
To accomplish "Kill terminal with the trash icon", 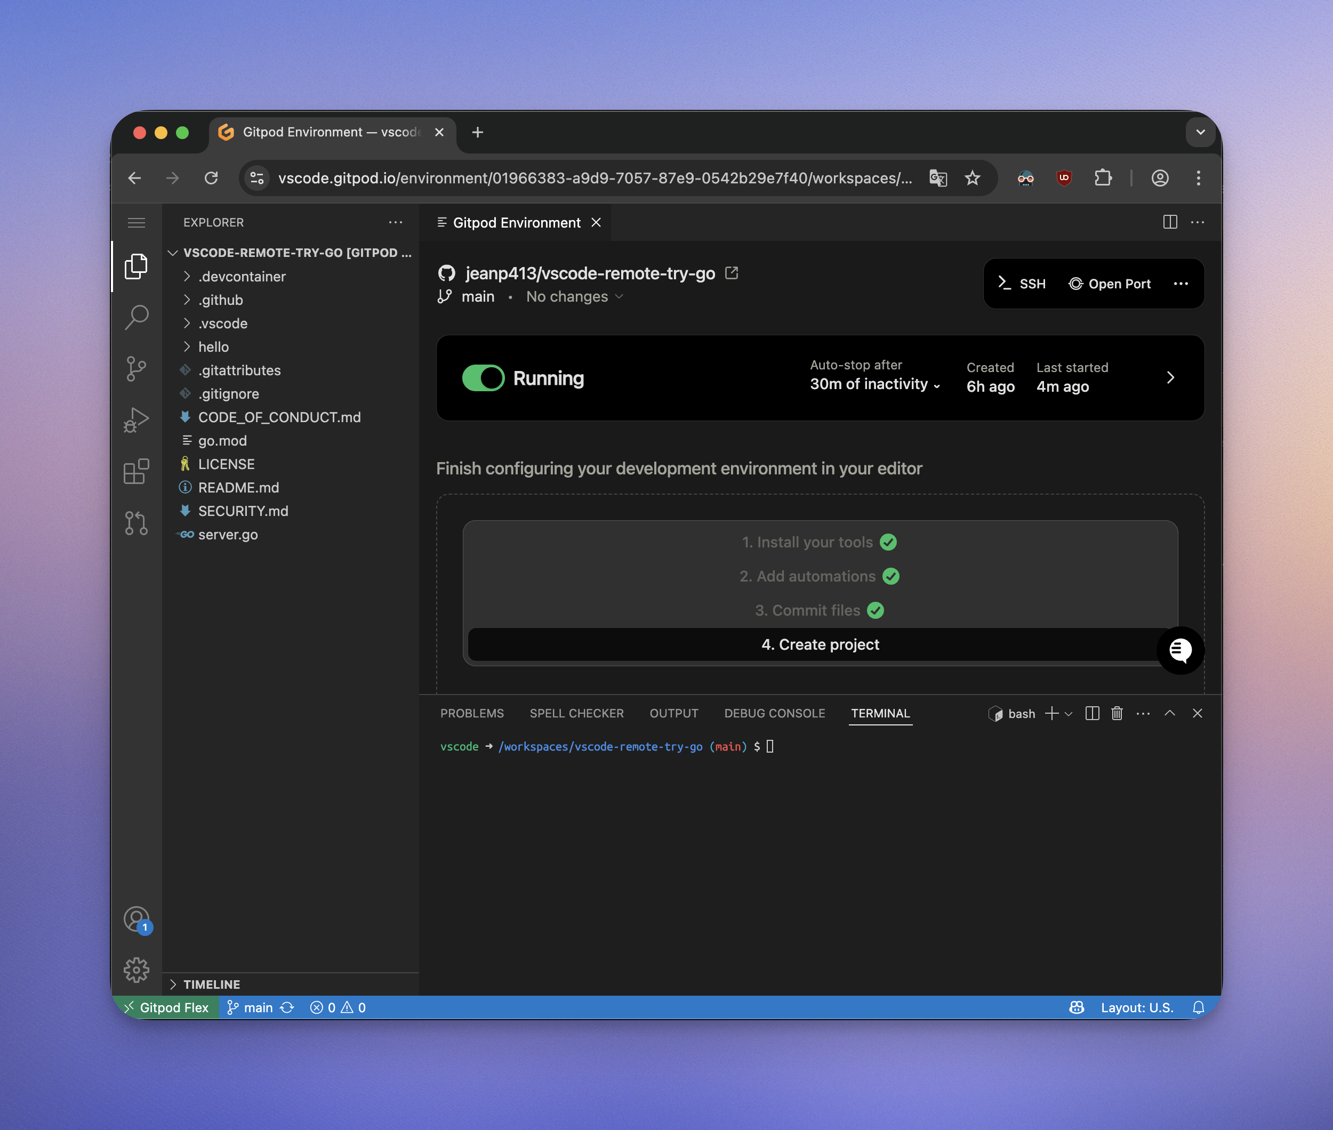I will point(1117,714).
